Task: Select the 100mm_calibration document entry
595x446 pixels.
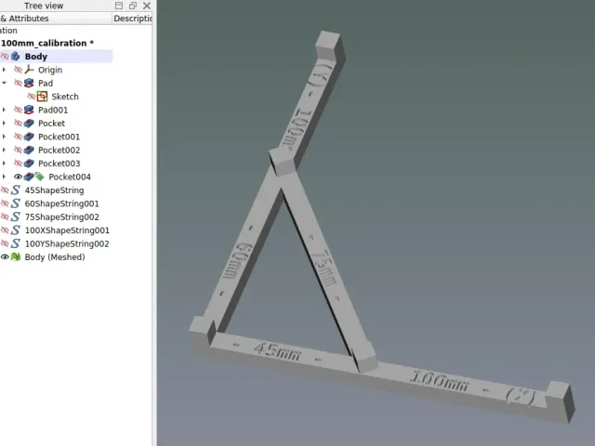Action: pyautogui.click(x=47, y=44)
